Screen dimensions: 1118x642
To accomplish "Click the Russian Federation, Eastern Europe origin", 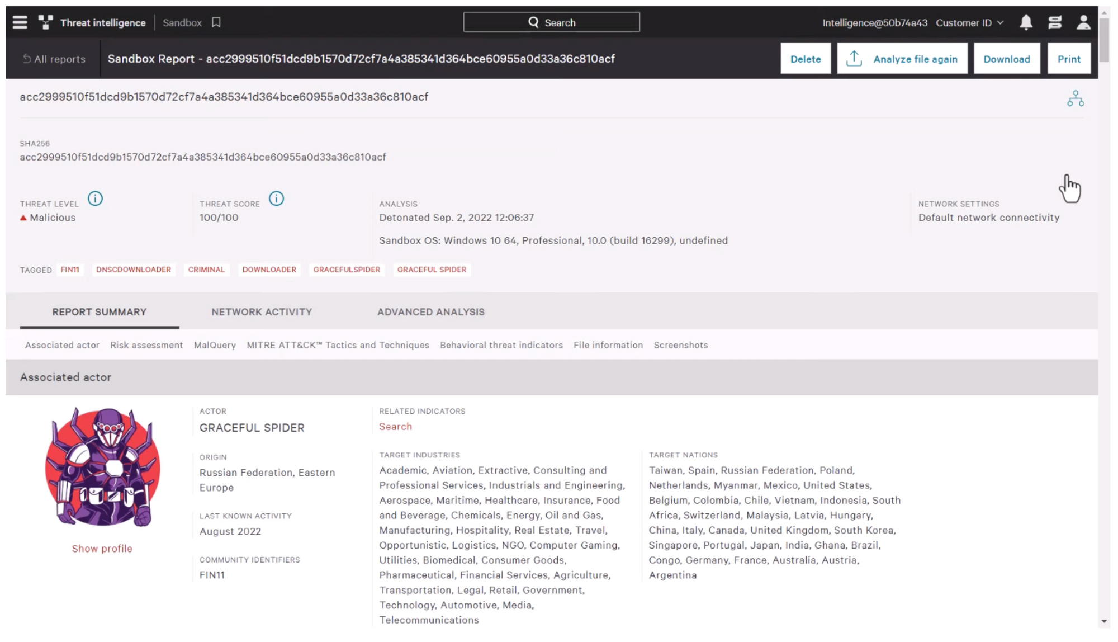I will tap(267, 480).
